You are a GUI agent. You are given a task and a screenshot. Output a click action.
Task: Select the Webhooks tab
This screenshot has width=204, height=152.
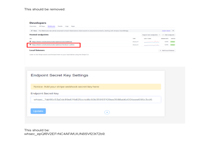click(52, 26)
